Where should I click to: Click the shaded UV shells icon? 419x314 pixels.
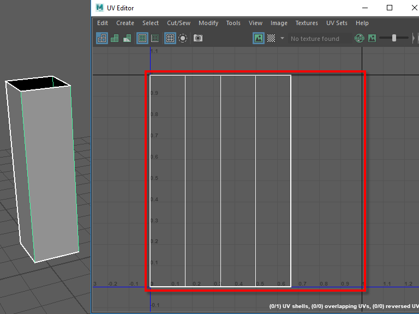pos(115,38)
